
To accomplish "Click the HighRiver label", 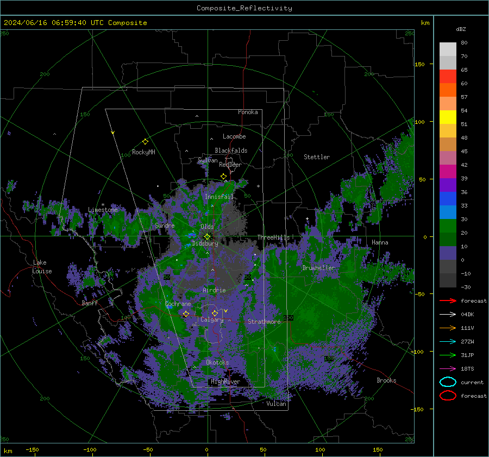I will [225, 381].
